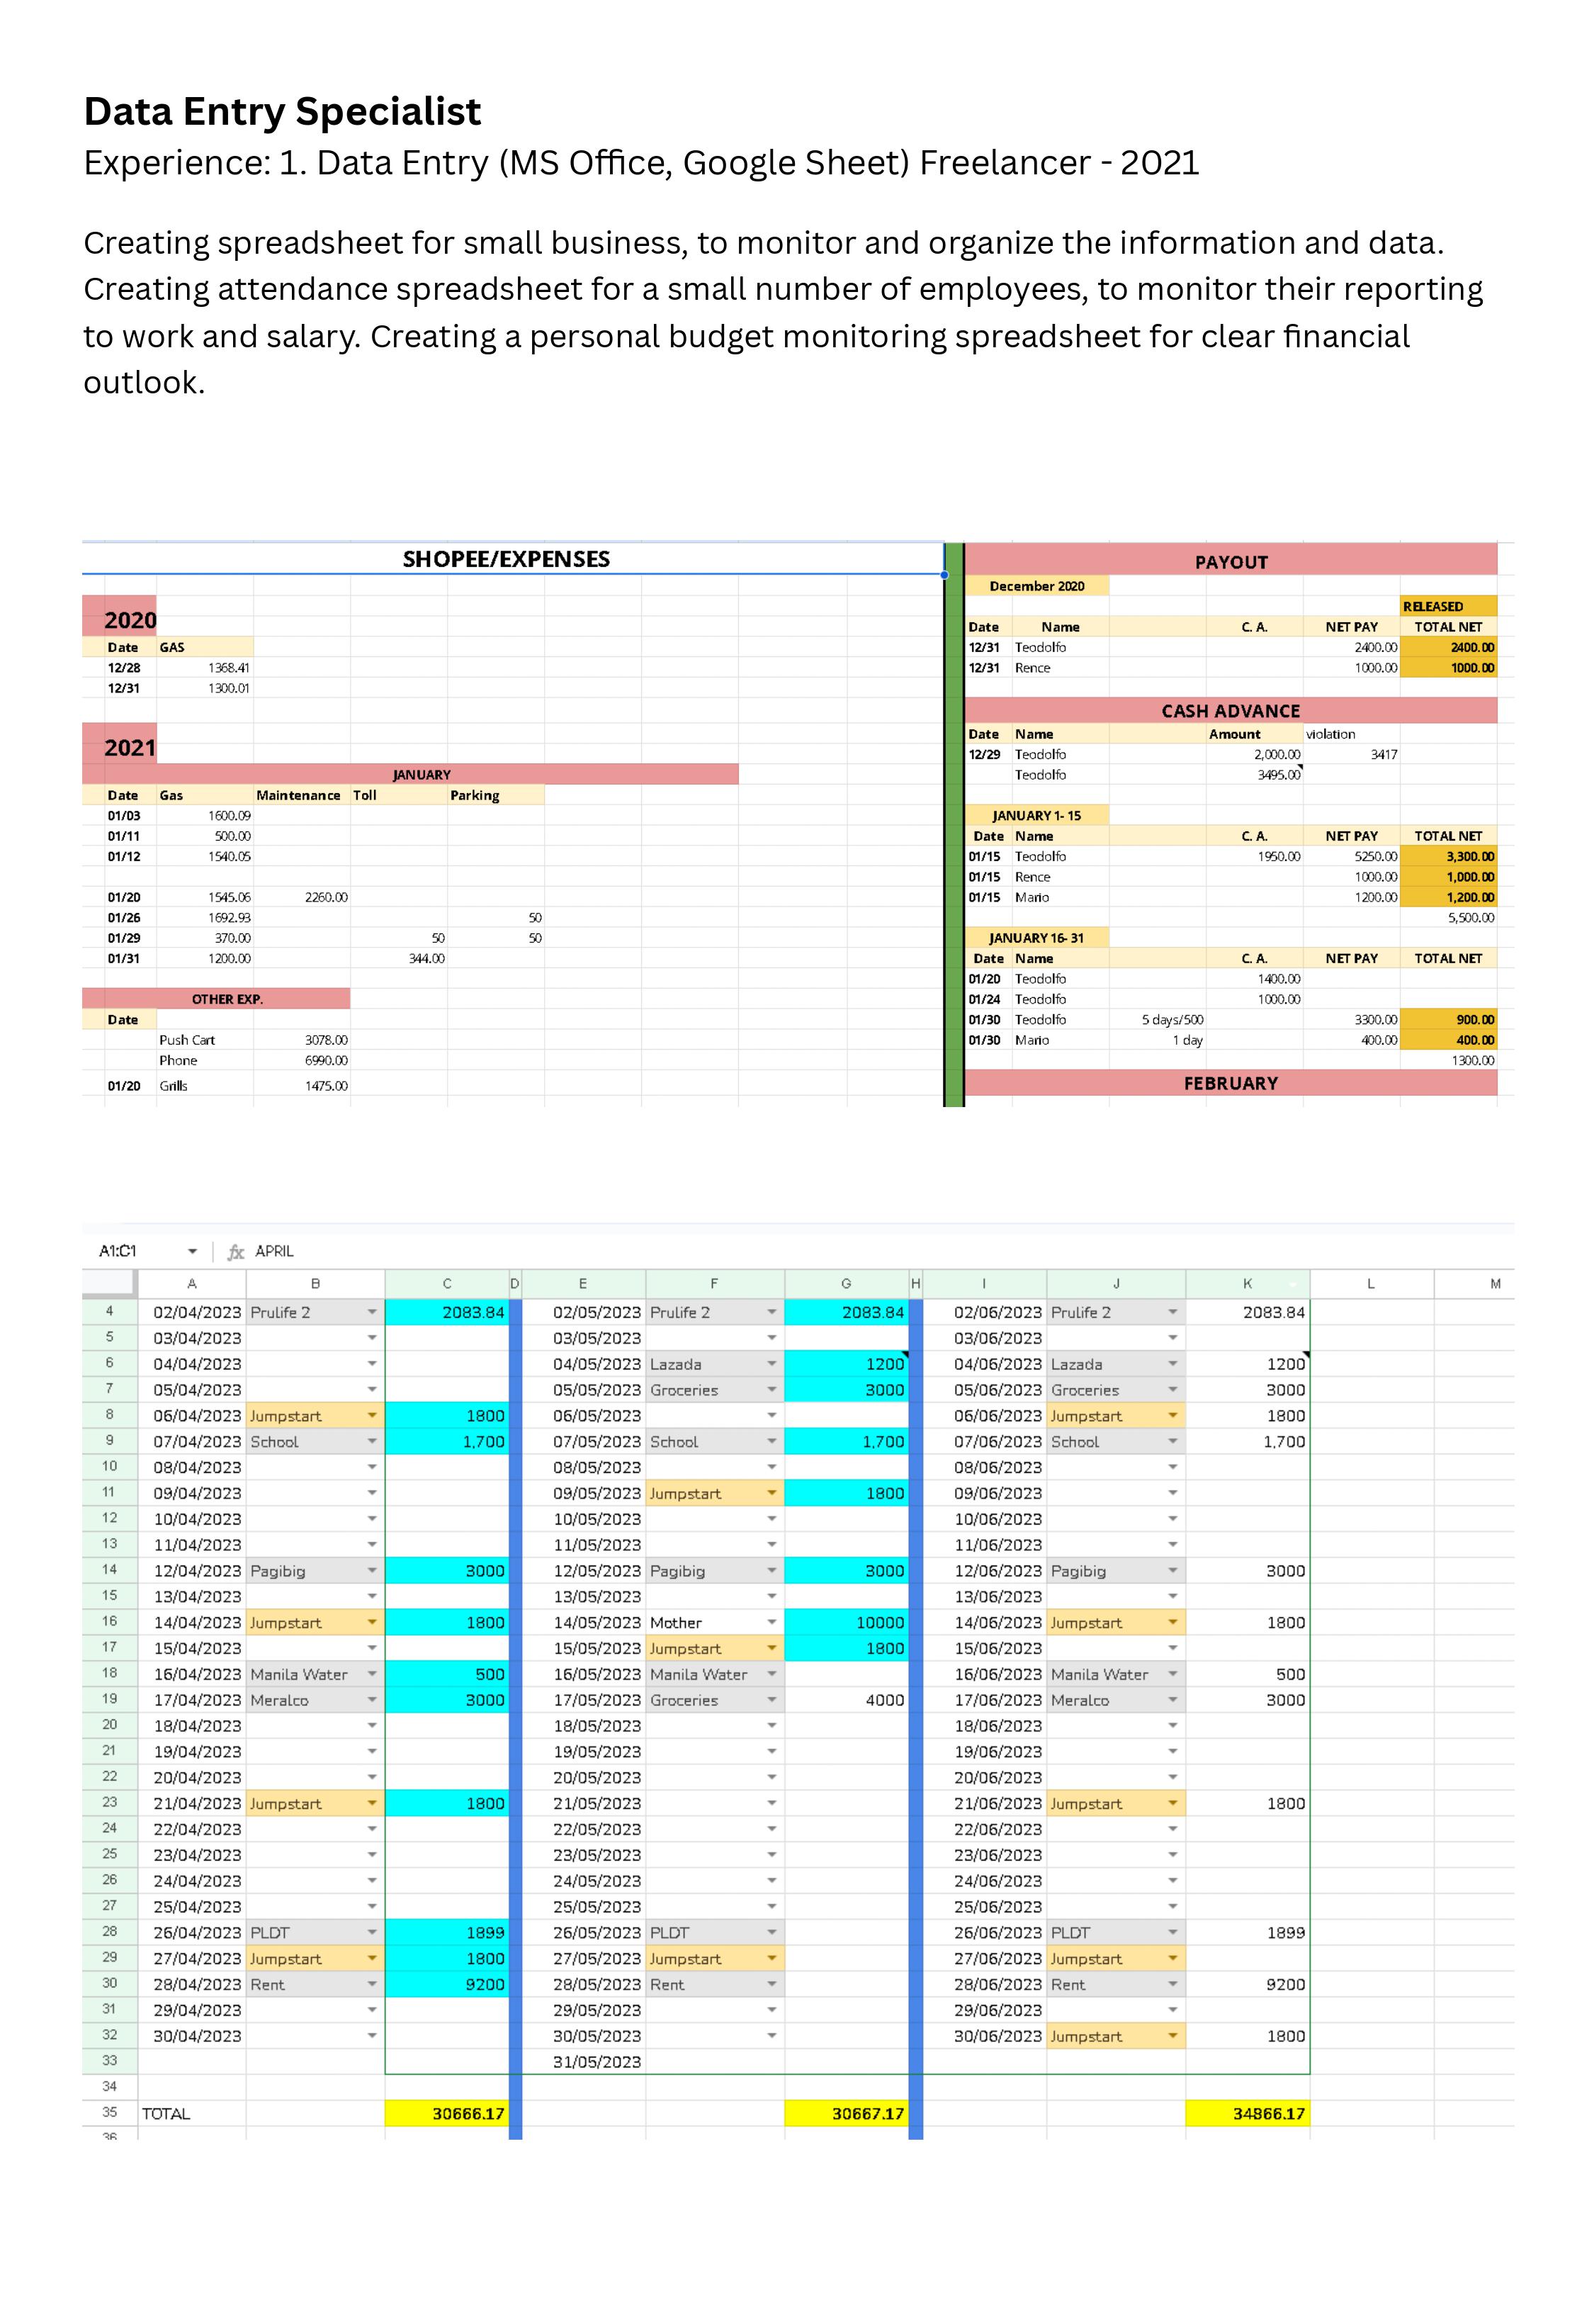Image resolution: width=1594 pixels, height=2324 pixels.
Task: Select row 4 header
Action: 110,1311
